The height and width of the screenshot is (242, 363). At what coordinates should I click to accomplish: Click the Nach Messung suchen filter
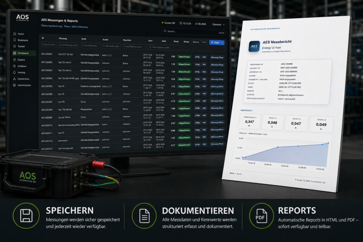point(68,45)
